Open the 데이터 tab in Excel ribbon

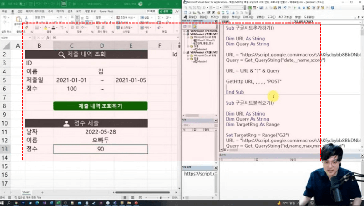pos(60,11)
